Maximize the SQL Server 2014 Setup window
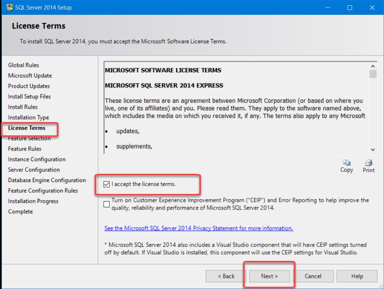Viewport: 384px width, 289px height. coord(350,7)
